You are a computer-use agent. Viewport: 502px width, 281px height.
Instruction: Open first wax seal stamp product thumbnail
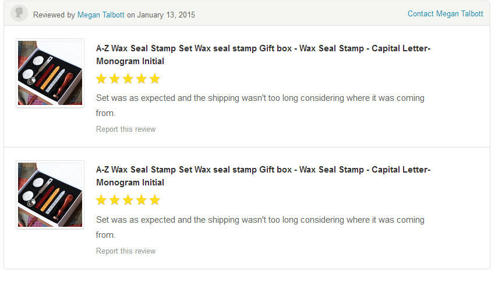point(50,73)
